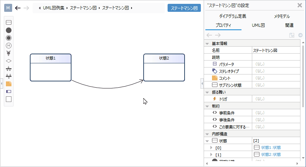Click the 事後条件 constraint icon
The width and height of the screenshot is (306, 167).
click(x=215, y=120)
